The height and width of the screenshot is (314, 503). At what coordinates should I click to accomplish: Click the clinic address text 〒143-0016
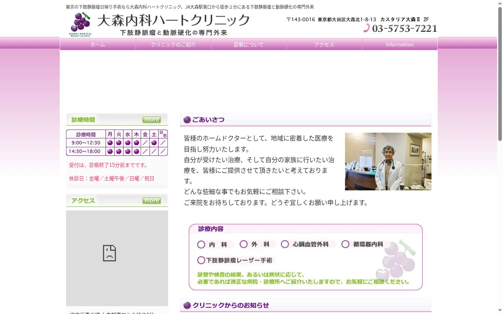click(358, 19)
